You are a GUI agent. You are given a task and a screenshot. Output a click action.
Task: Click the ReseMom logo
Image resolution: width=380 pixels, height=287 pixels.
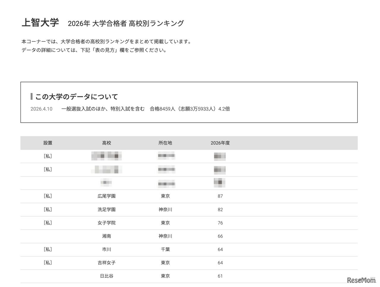point(361,280)
